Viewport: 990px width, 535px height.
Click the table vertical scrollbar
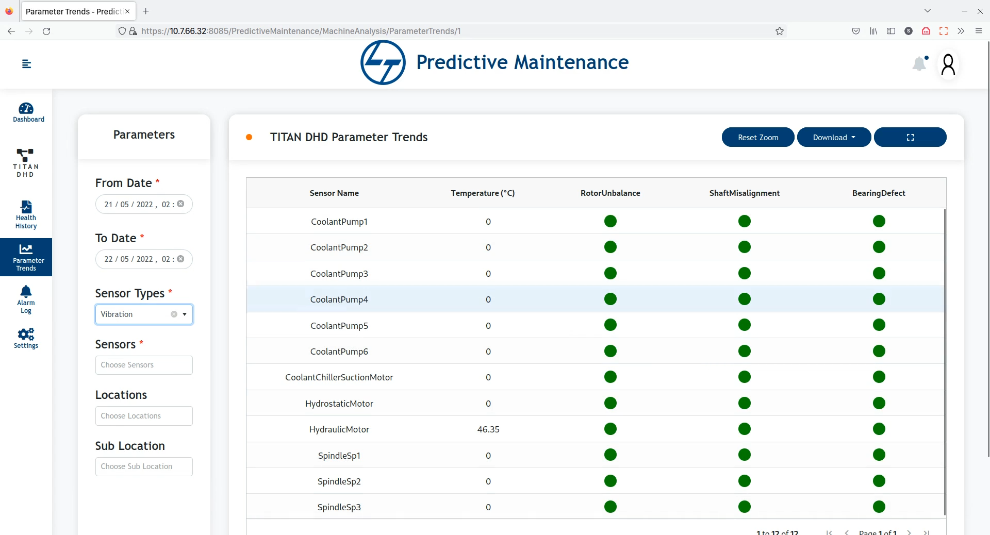[x=945, y=362]
